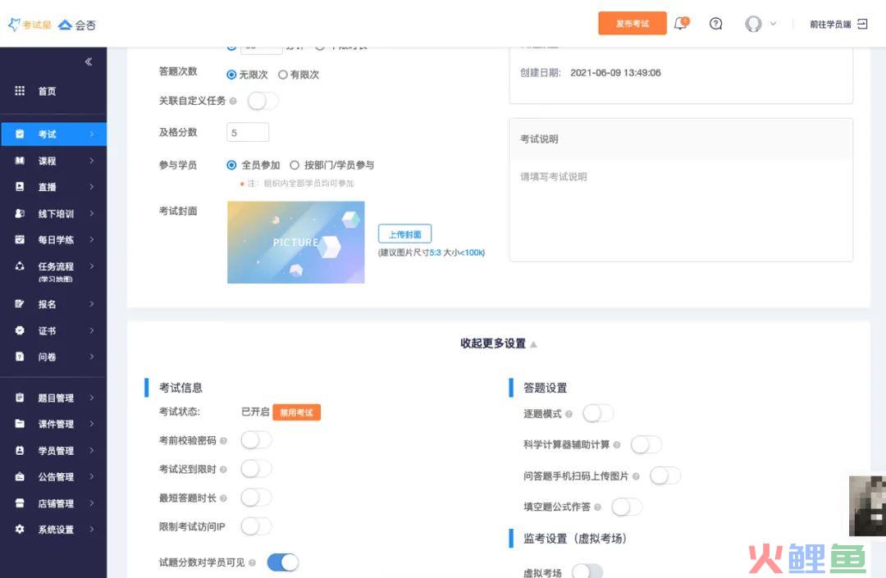The height and width of the screenshot is (578, 886).
Task: Click the user avatar icon
Action: click(x=753, y=24)
